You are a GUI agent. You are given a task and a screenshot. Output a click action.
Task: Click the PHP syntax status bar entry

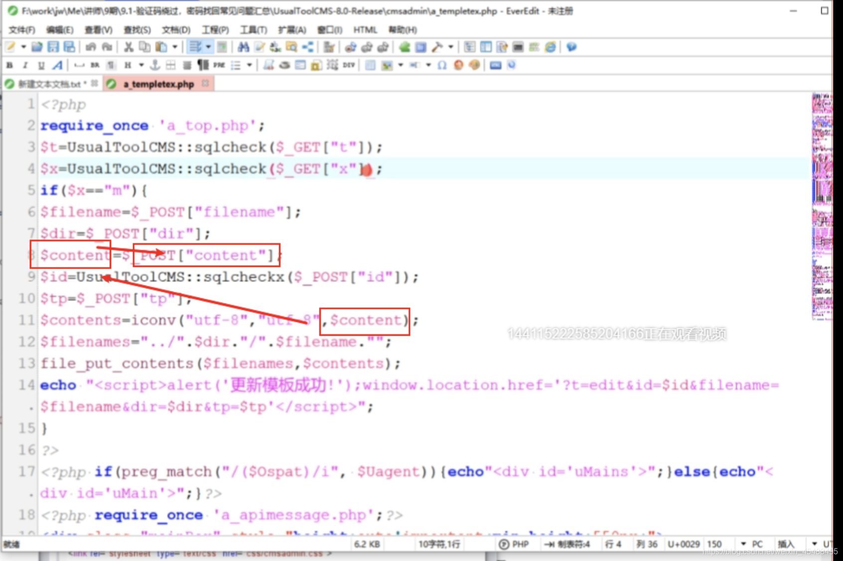pos(514,544)
